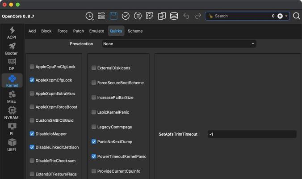Image resolution: width=302 pixels, height=179 pixels.
Task: Open the Booter section
Action: click(x=11, y=49)
